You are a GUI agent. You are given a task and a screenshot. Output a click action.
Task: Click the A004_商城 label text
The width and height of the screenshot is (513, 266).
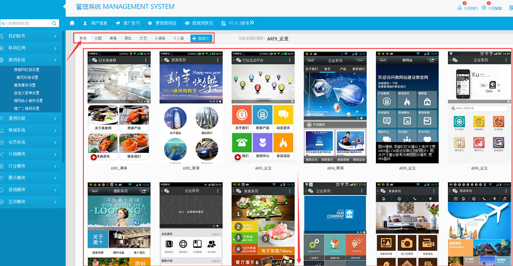pos(335,168)
